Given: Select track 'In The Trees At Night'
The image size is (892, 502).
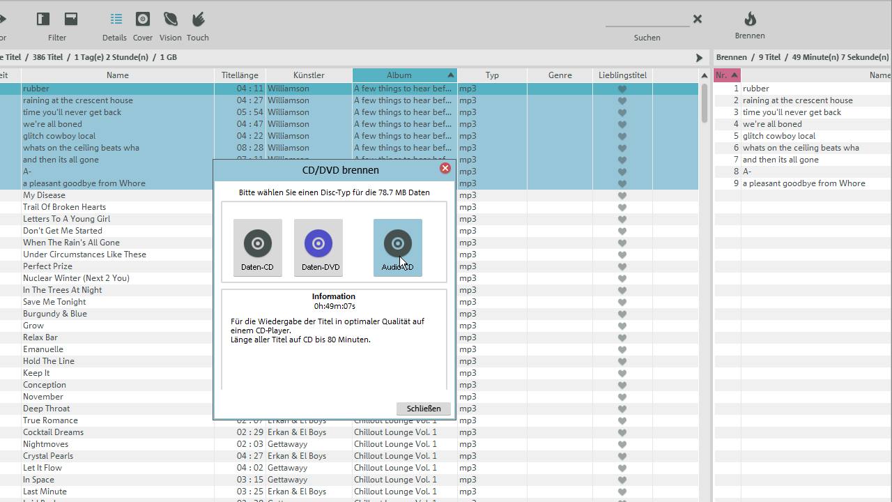Looking at the screenshot, I should [62, 290].
